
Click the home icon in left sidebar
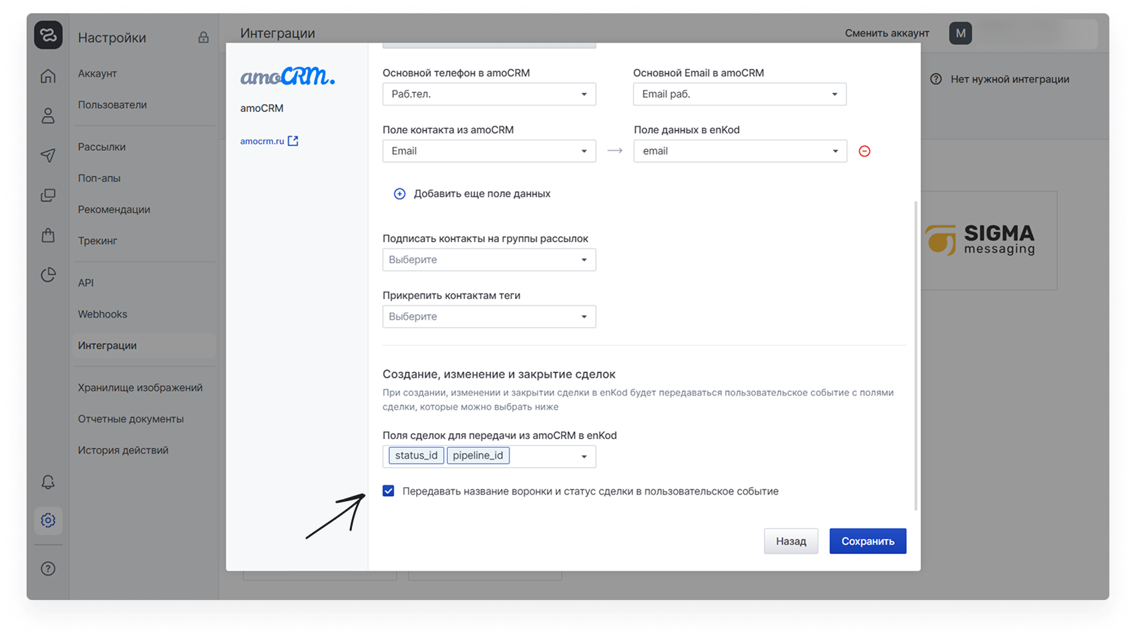pos(48,76)
